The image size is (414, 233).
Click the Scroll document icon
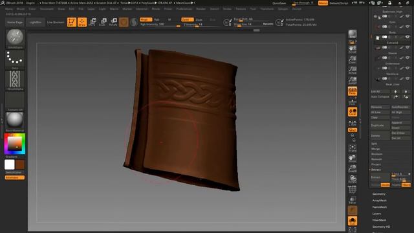[x=353, y=49]
